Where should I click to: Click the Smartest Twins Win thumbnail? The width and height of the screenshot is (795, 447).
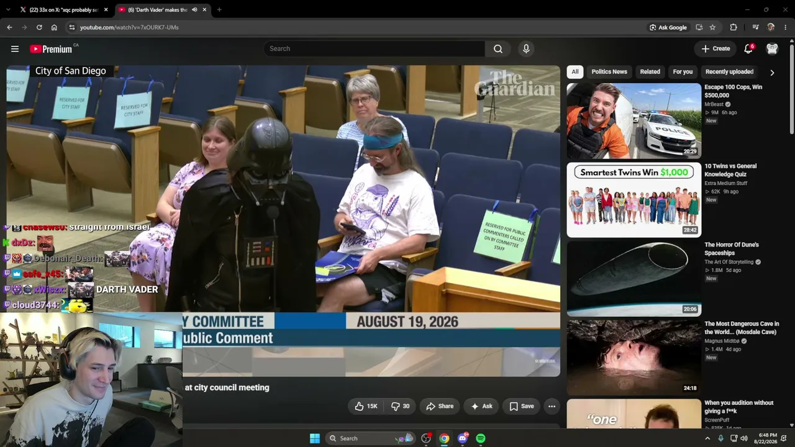[634, 200]
